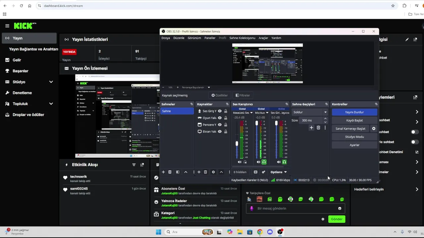Expand the Topluluk sidebar section
This screenshot has width=424, height=238.
click(51, 103)
